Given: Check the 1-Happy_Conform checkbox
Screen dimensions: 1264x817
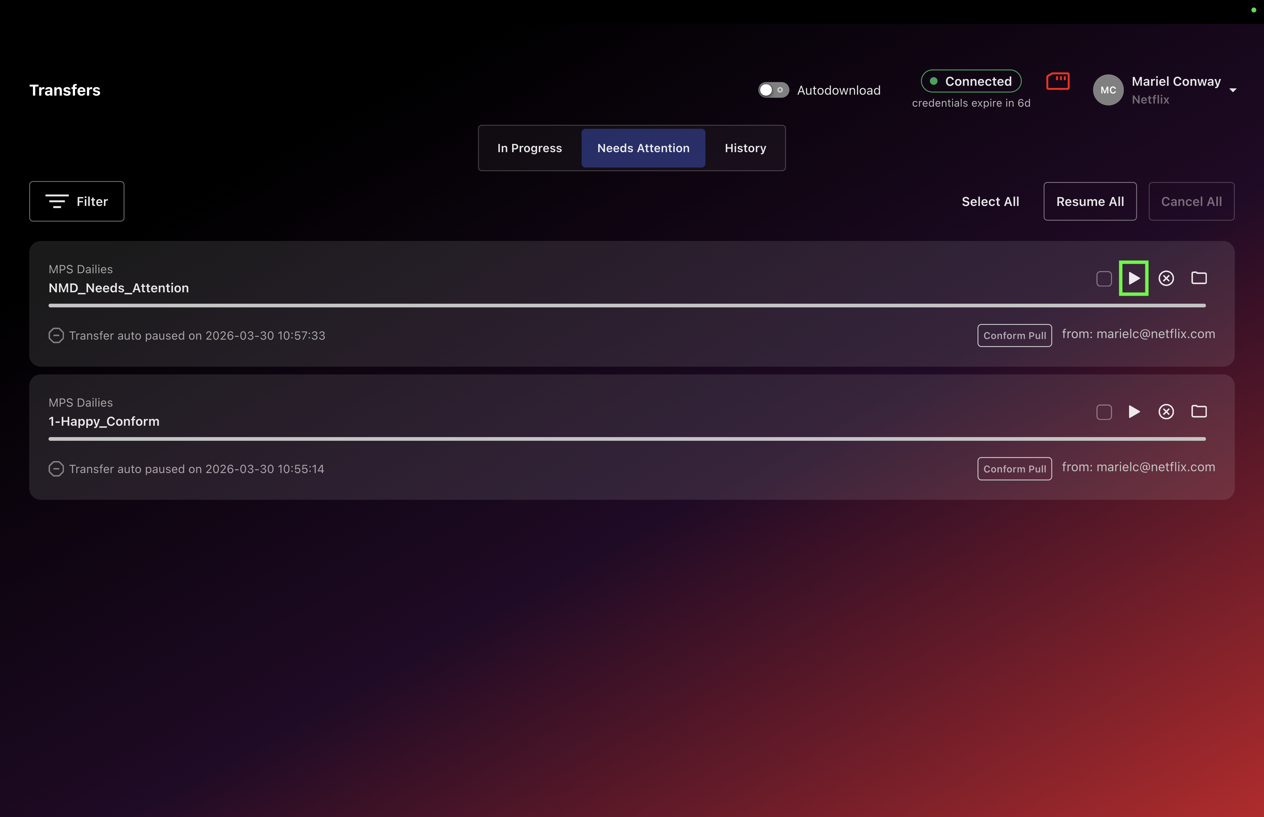Looking at the screenshot, I should (1104, 412).
